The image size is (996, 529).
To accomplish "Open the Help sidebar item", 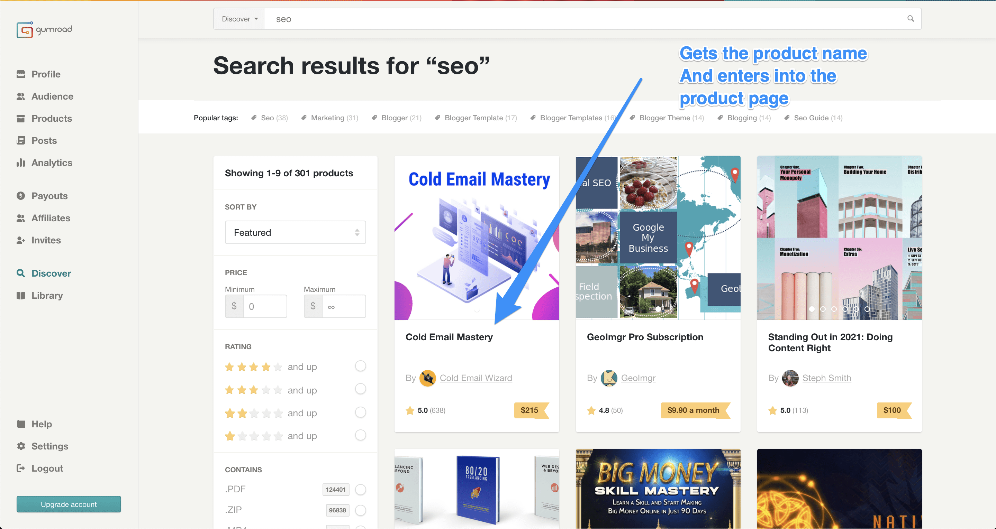I will 34,424.
